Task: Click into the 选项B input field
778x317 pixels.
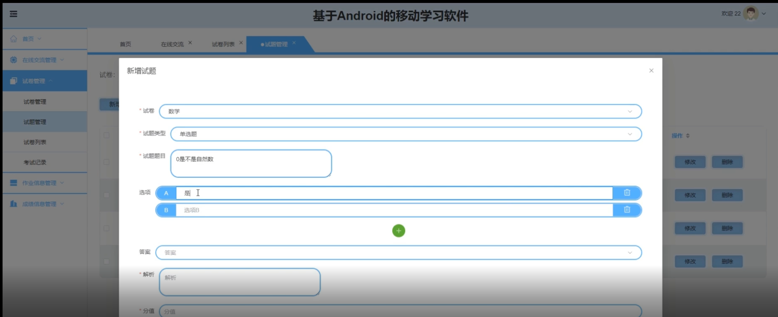Action: 394,210
